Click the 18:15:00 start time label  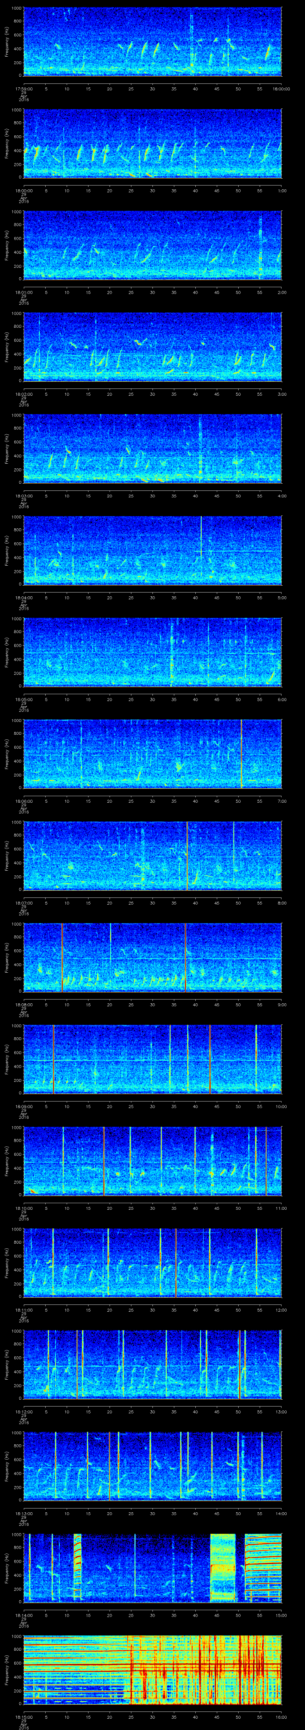(24, 1717)
